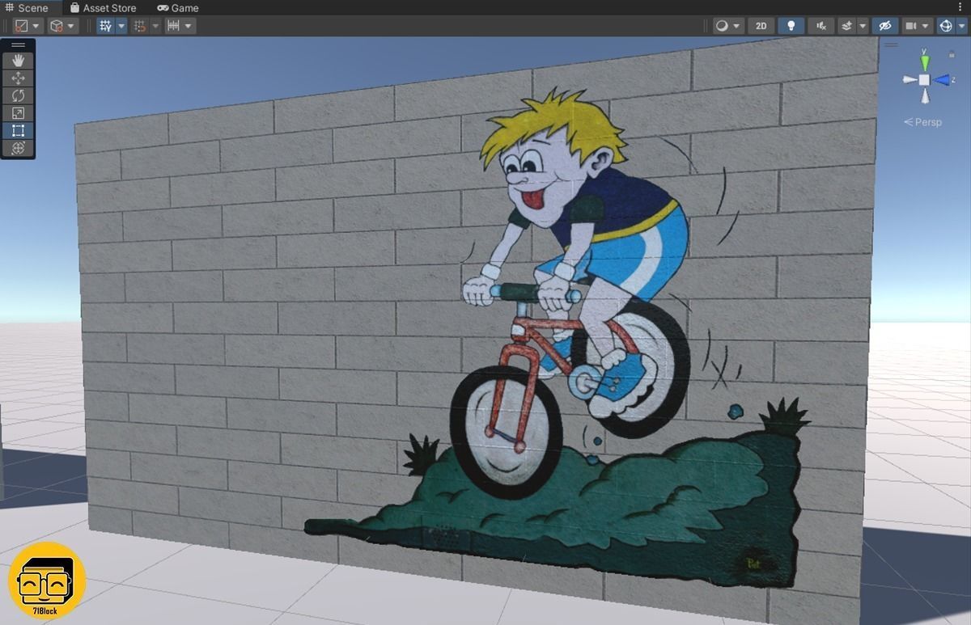Toggle grid snapping magnet icon
The image size is (971, 625).
pos(140,26)
